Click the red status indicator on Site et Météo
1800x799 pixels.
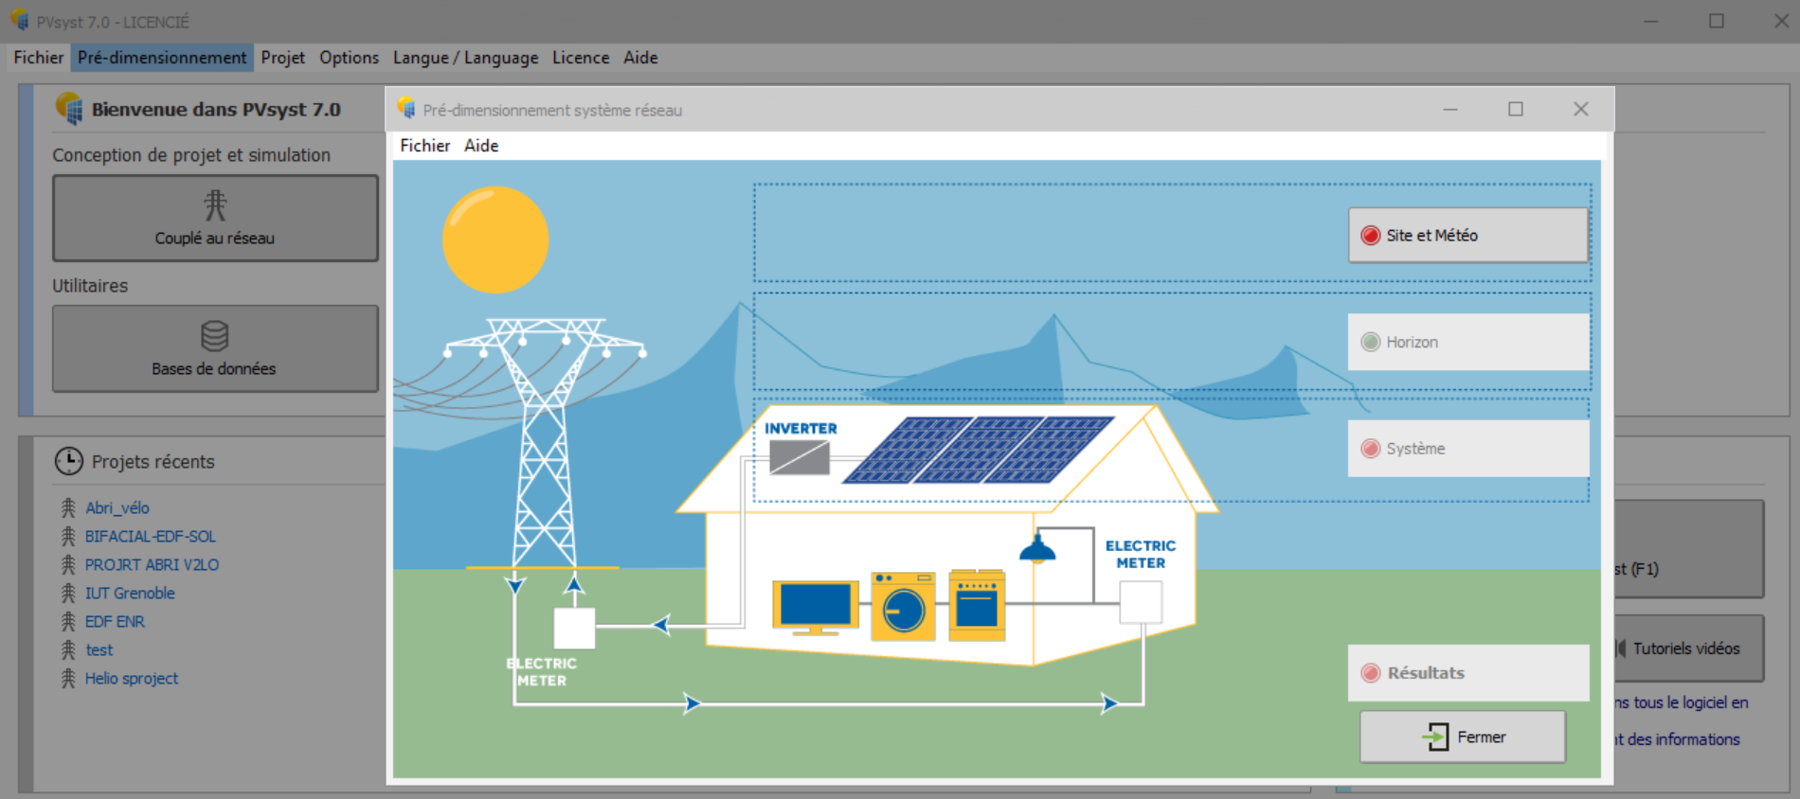pos(1370,235)
